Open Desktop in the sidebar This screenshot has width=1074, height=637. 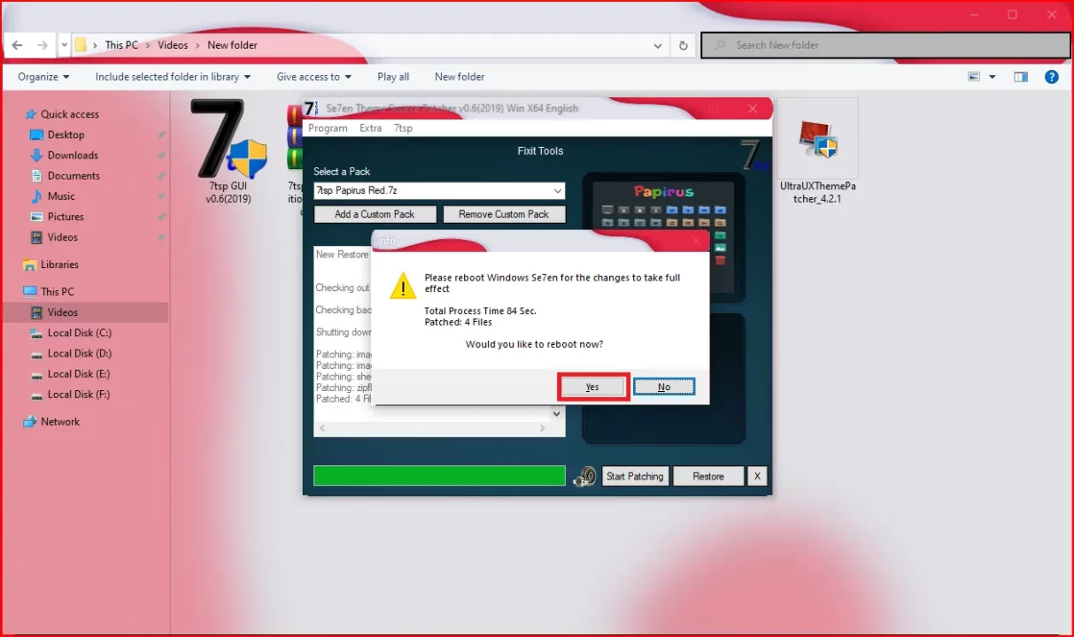(66, 134)
